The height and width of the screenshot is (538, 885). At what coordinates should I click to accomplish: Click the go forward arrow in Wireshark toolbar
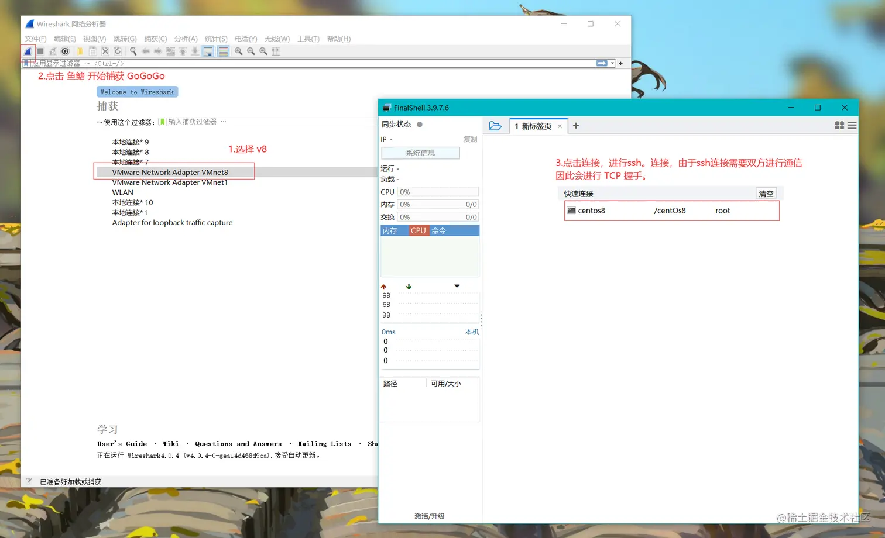click(x=157, y=51)
